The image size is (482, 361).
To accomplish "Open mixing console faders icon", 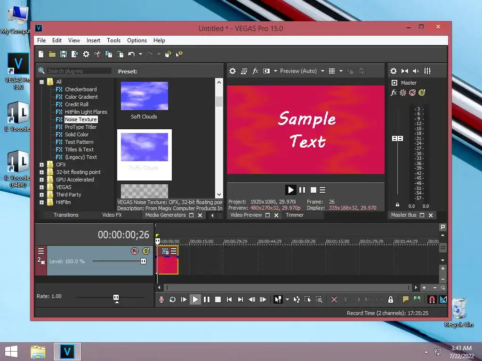I will (427, 71).
